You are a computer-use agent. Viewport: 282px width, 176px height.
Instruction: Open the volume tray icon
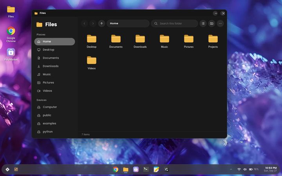pos(245,169)
